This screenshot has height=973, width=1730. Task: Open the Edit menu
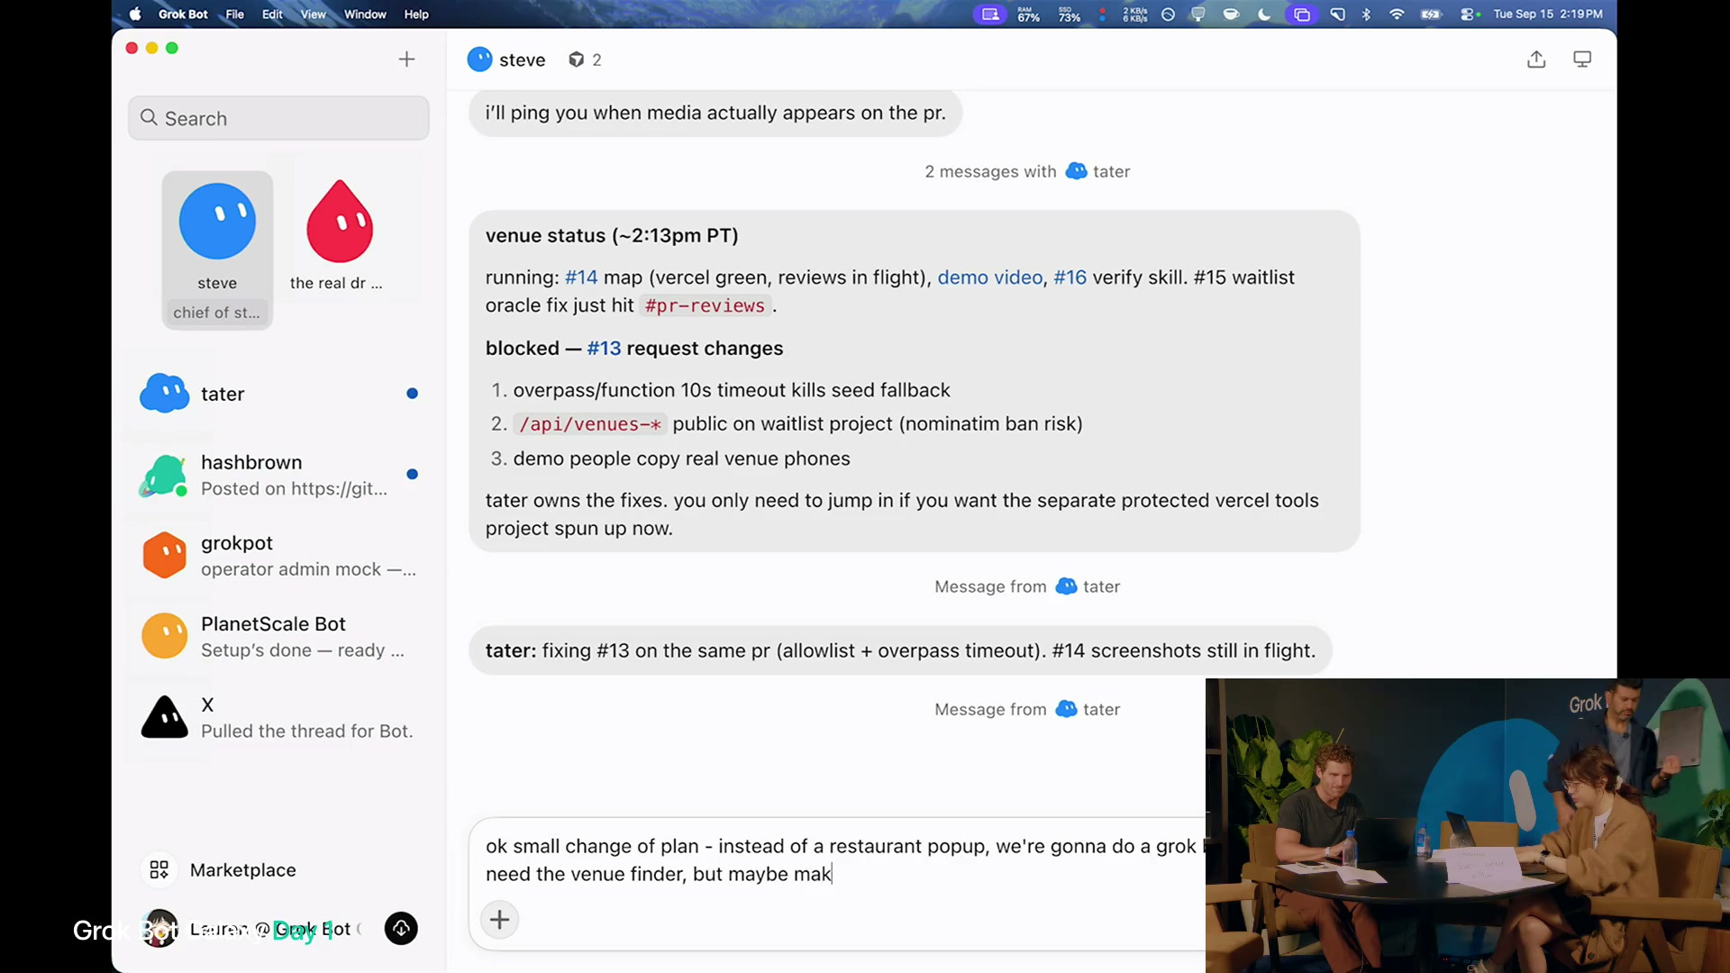272,14
